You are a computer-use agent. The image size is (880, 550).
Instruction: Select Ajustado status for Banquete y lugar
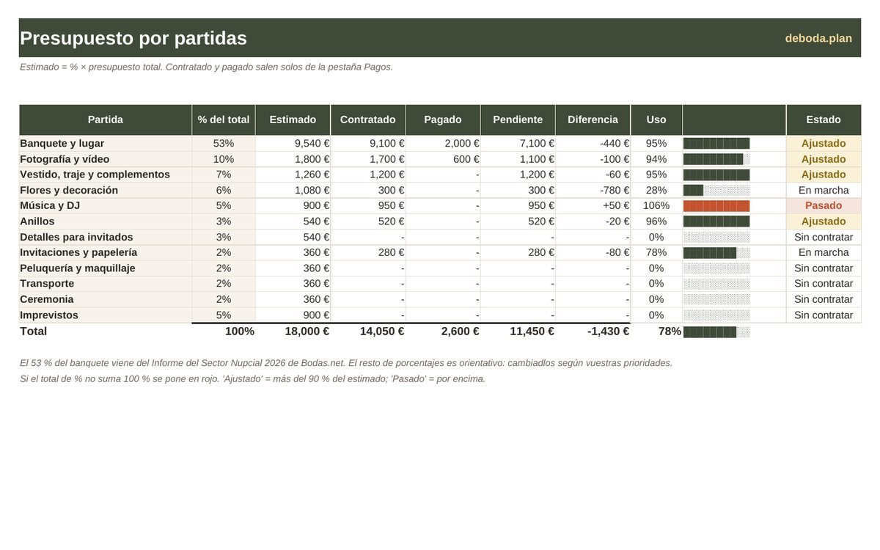click(824, 144)
